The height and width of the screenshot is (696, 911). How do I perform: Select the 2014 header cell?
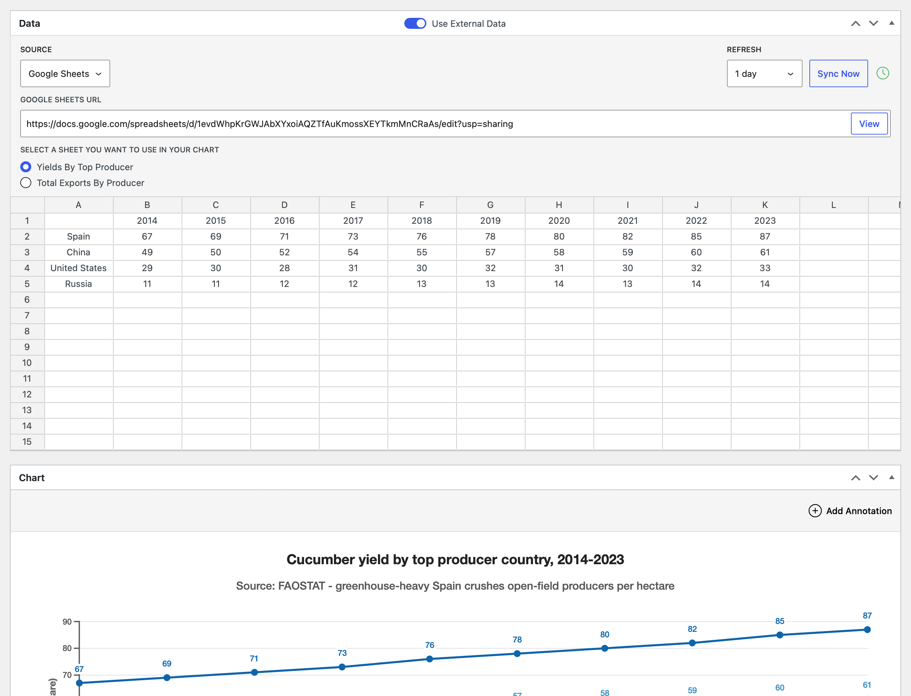[x=147, y=221]
